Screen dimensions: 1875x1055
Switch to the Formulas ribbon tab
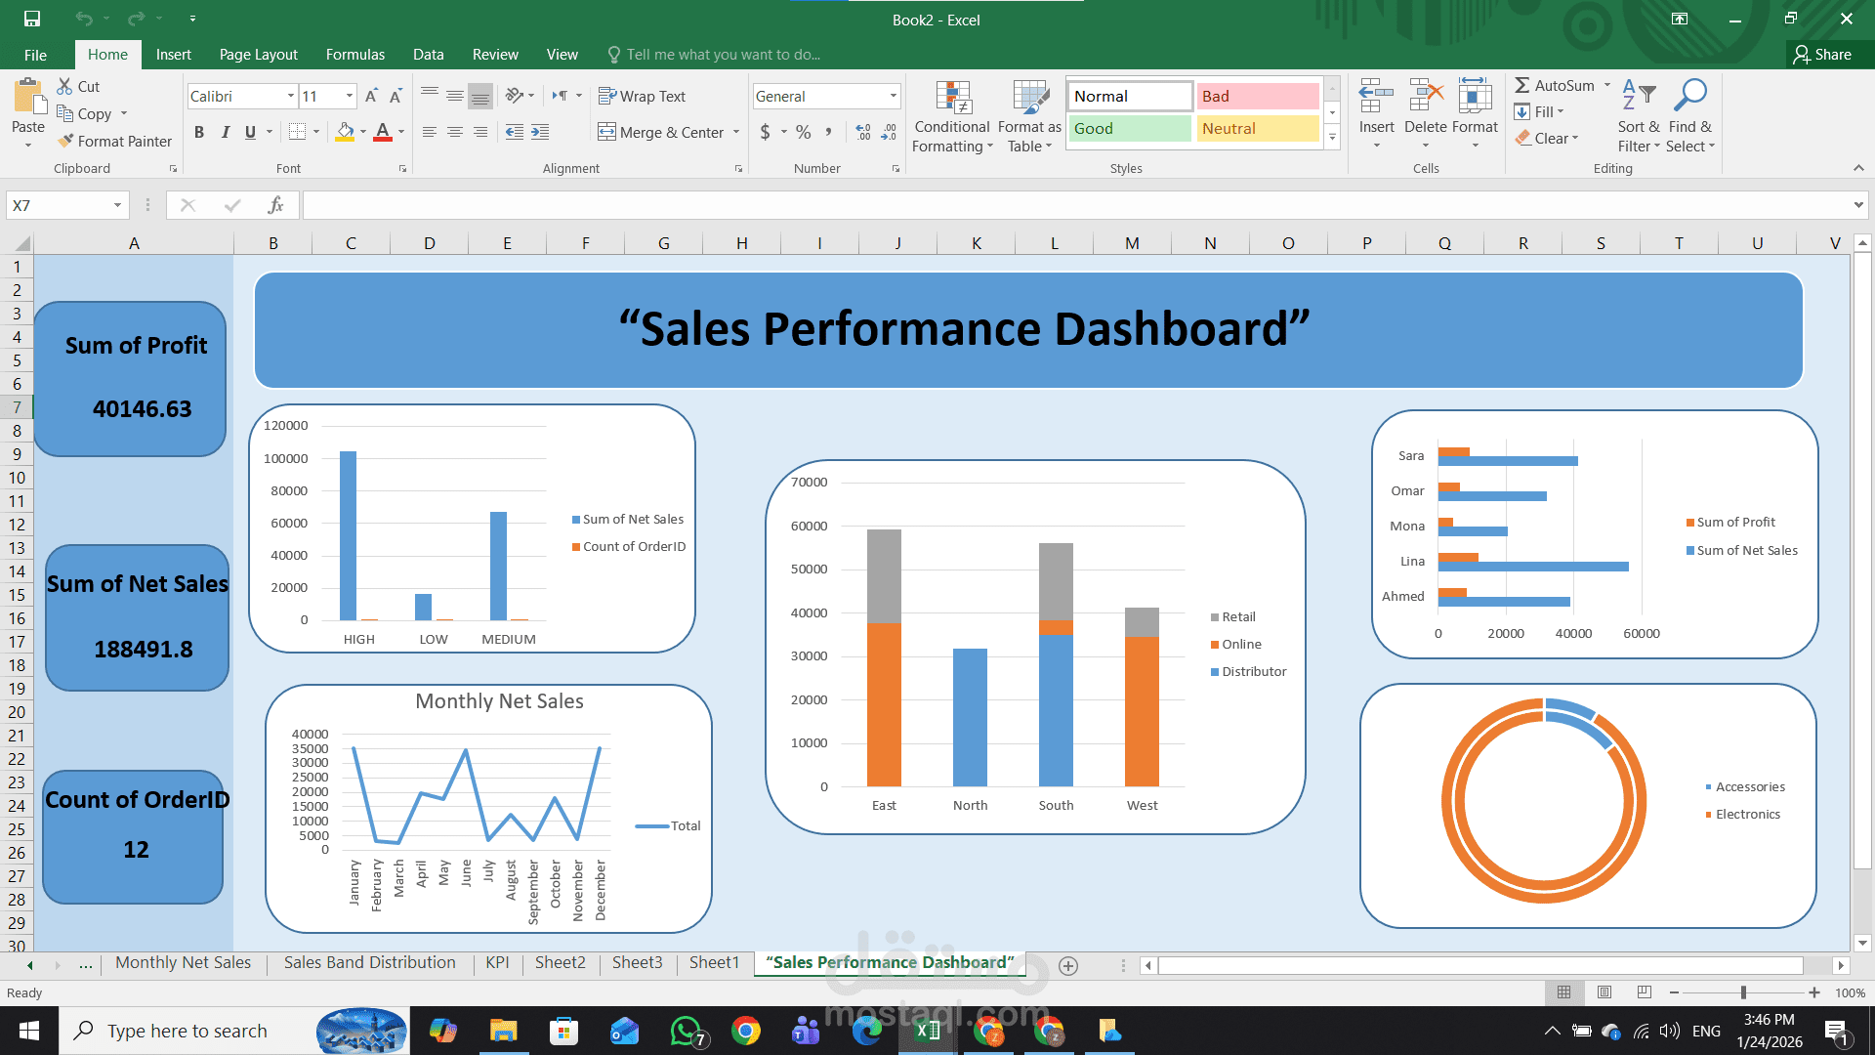(x=354, y=54)
